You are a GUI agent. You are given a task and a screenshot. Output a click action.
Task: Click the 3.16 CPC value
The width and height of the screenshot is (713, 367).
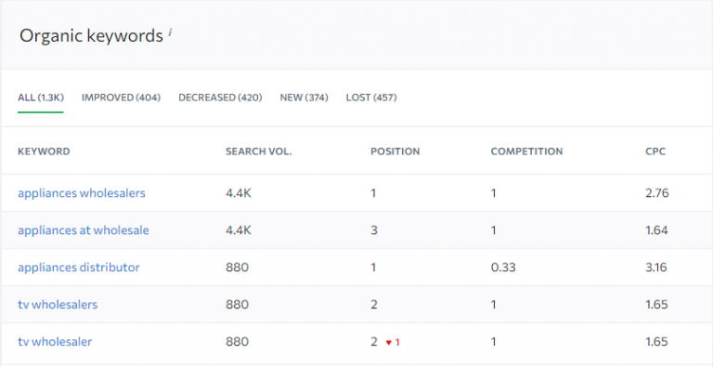656,268
